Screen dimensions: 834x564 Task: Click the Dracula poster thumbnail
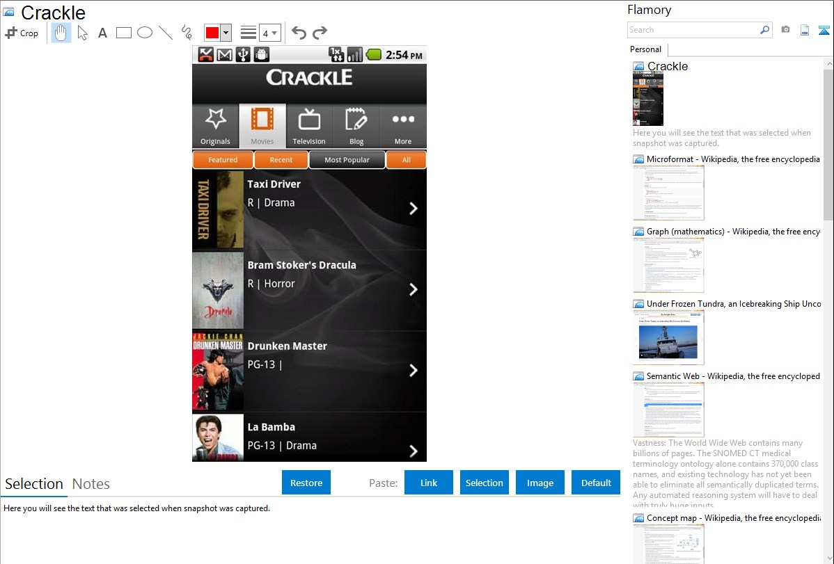218,290
